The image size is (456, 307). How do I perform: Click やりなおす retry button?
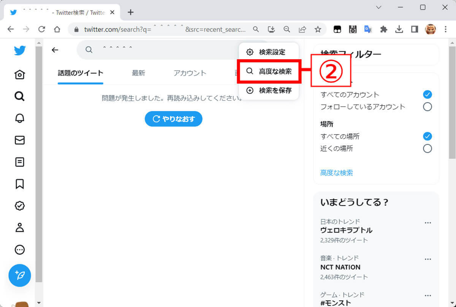click(173, 119)
